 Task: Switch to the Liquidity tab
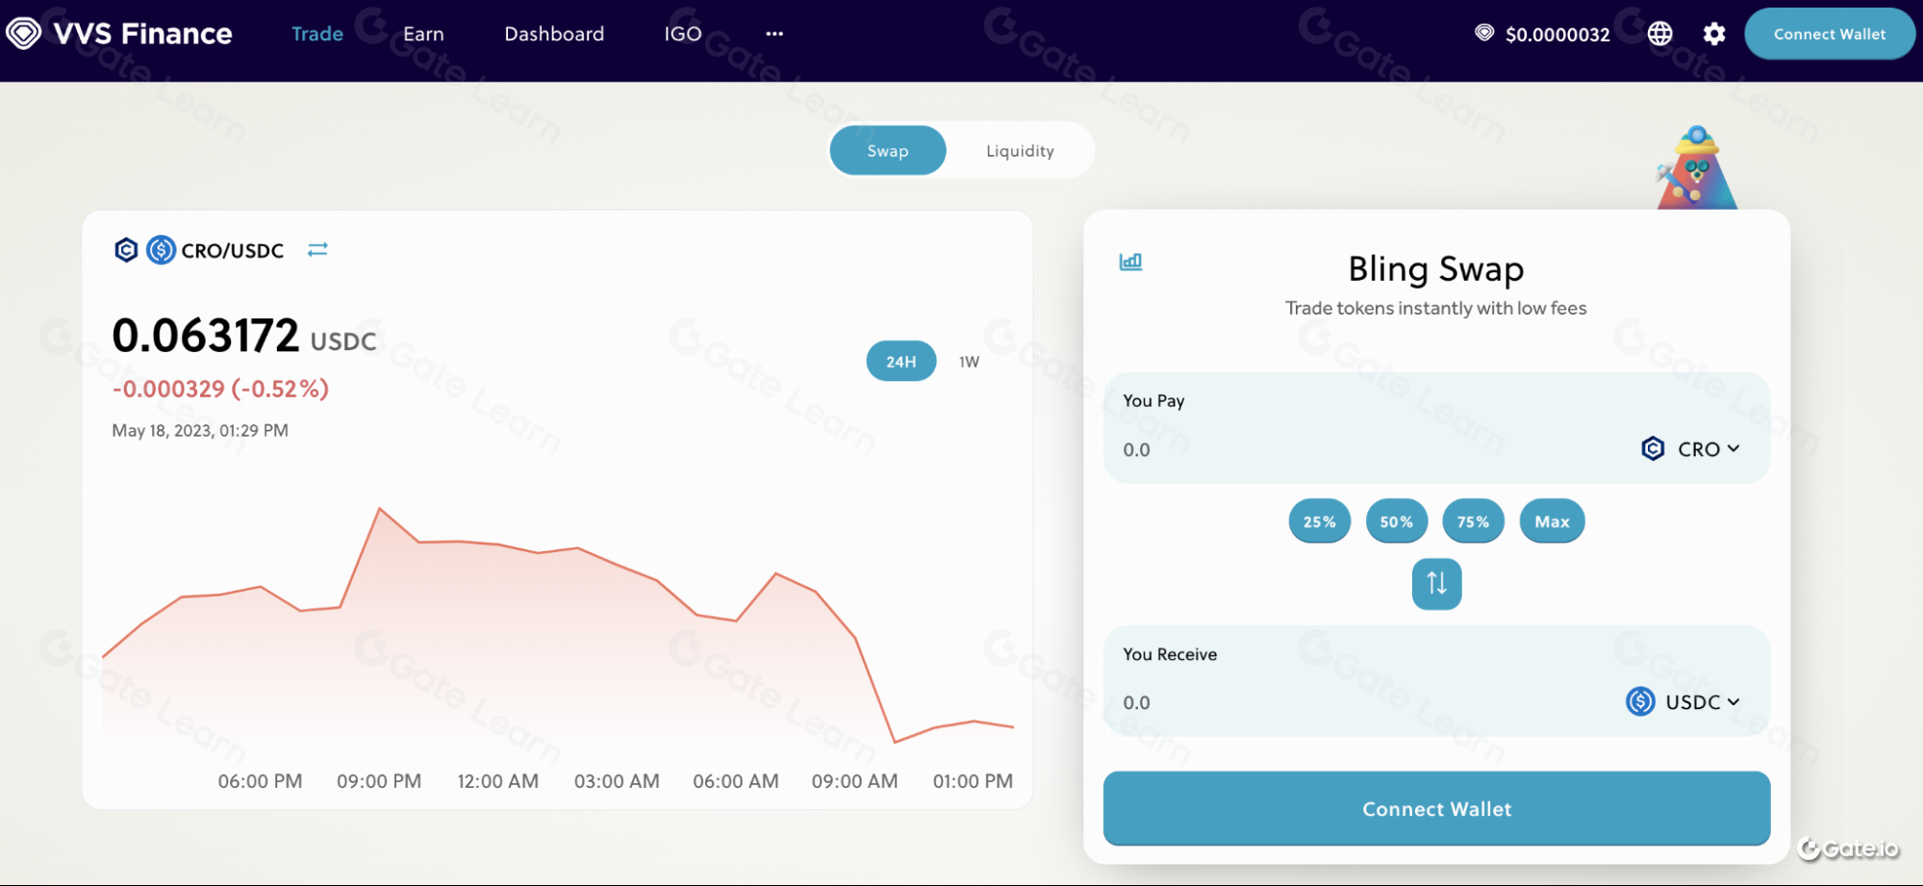coord(1020,151)
